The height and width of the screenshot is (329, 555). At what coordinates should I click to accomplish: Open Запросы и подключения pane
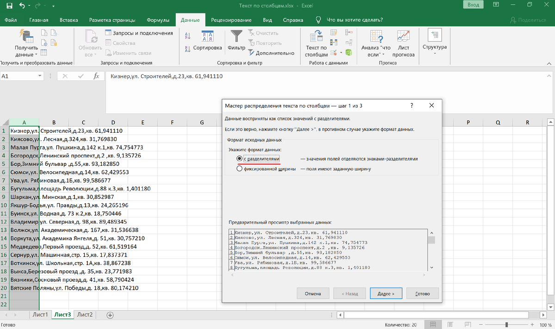pyautogui.click(x=139, y=33)
